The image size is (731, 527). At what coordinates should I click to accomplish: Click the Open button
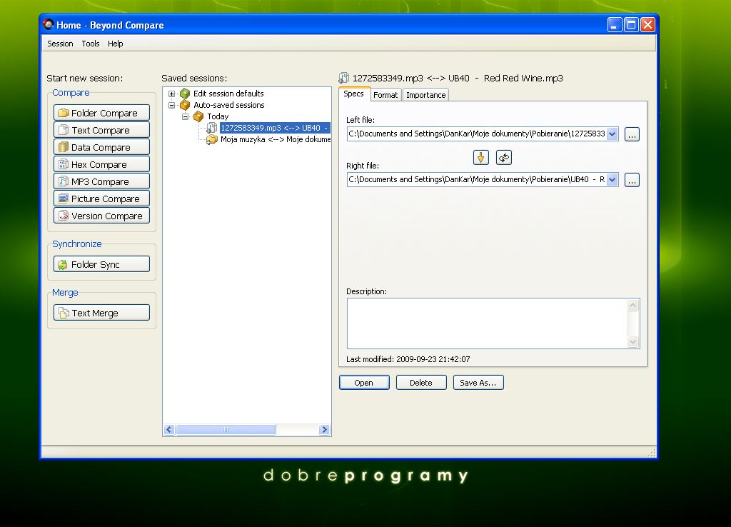pyautogui.click(x=364, y=383)
